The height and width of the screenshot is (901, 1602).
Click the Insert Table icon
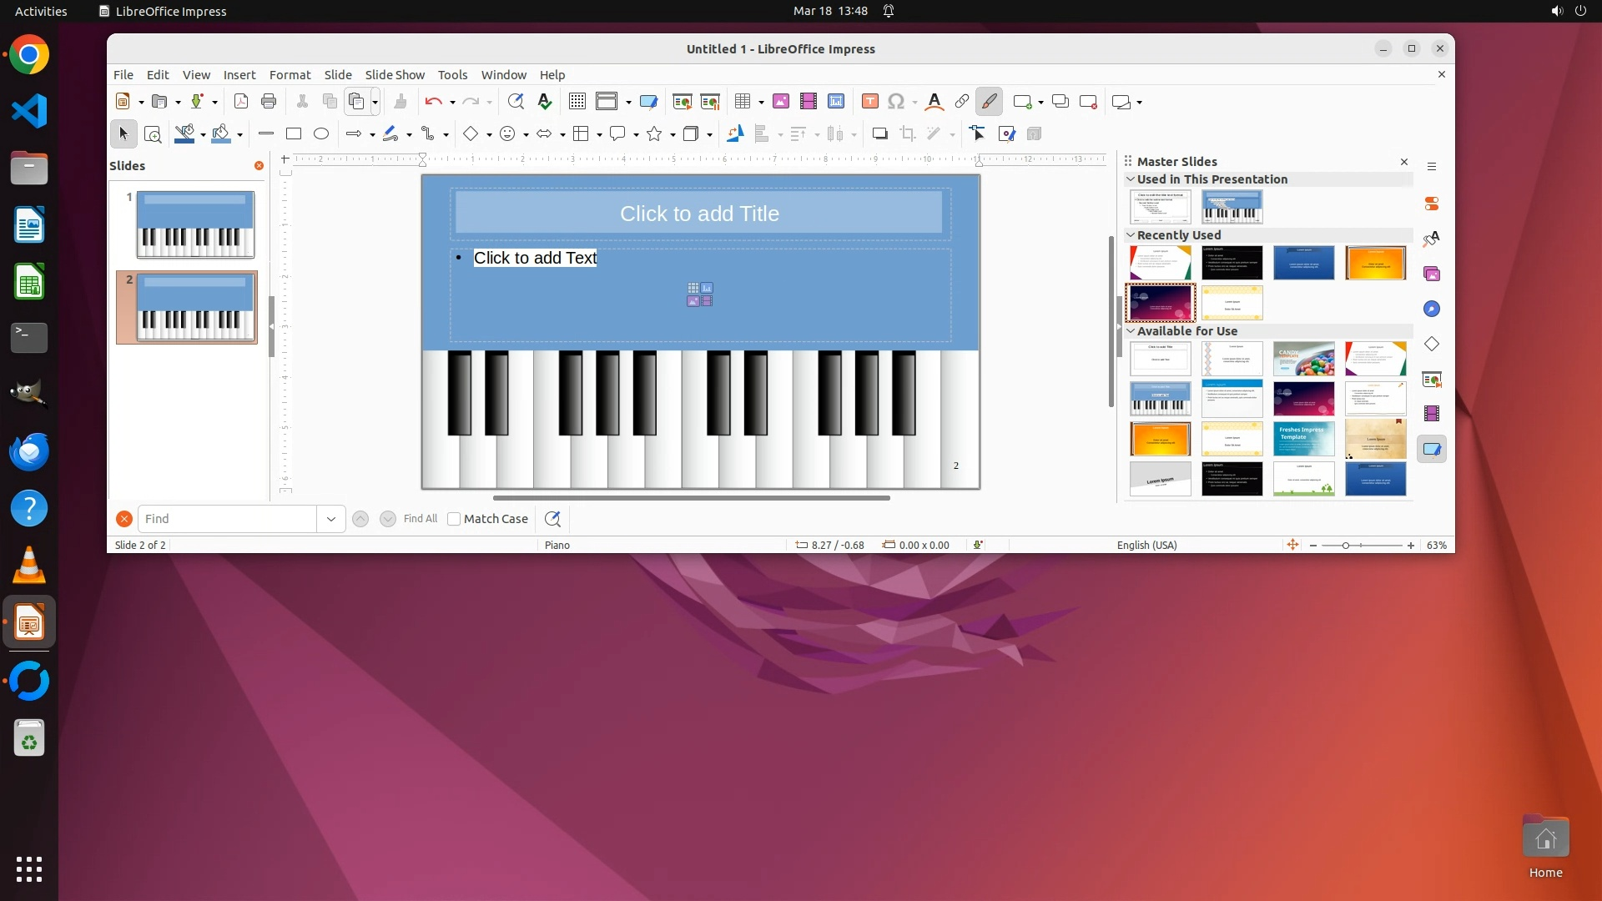[742, 102]
